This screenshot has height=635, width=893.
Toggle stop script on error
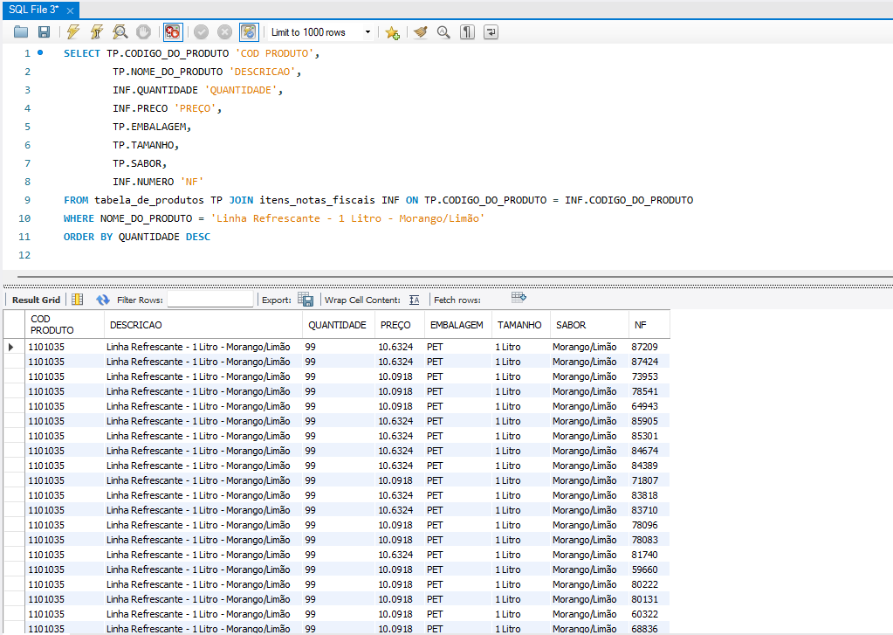pos(173,32)
